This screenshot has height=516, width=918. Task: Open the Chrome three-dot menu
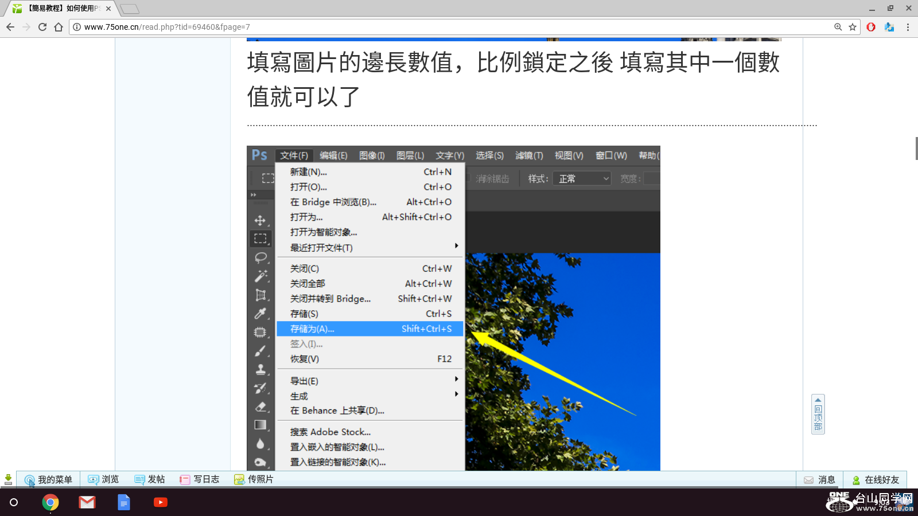tap(908, 27)
